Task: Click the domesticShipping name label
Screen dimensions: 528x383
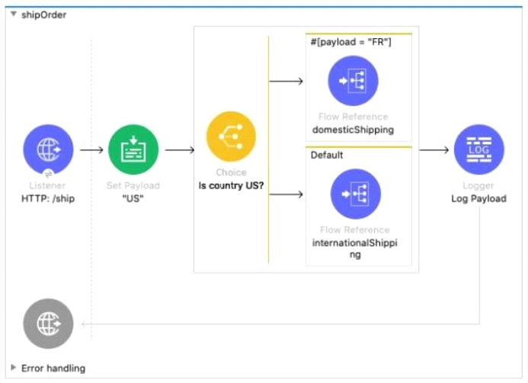Action: point(354,130)
